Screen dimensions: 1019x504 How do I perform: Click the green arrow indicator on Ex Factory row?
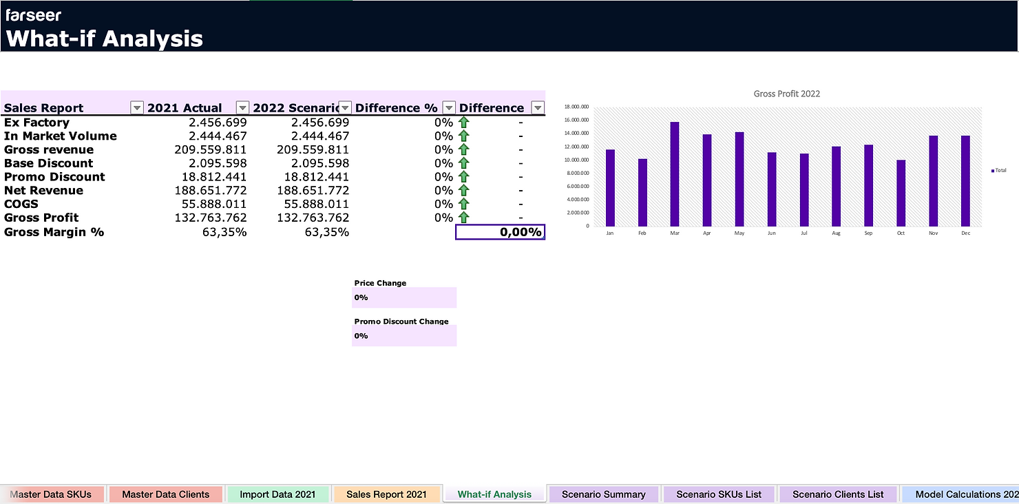[464, 122]
